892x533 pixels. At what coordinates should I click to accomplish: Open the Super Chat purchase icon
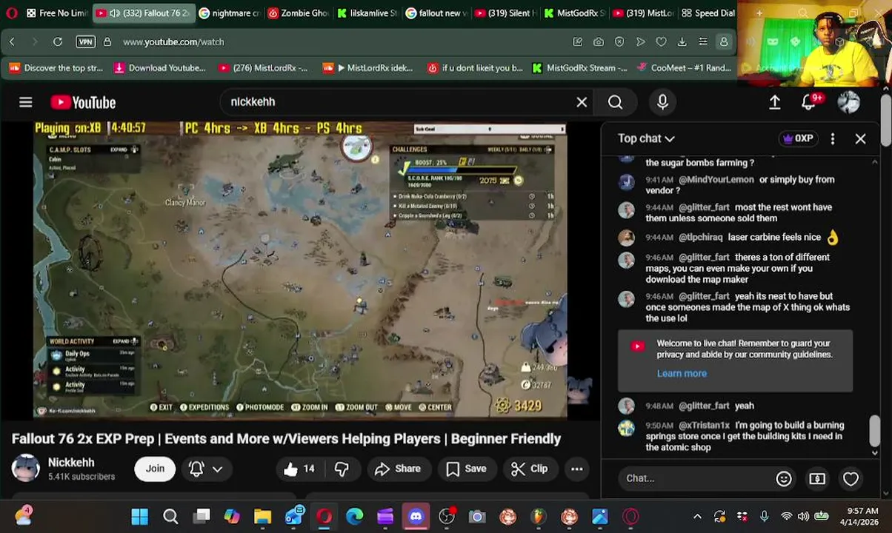point(817,479)
